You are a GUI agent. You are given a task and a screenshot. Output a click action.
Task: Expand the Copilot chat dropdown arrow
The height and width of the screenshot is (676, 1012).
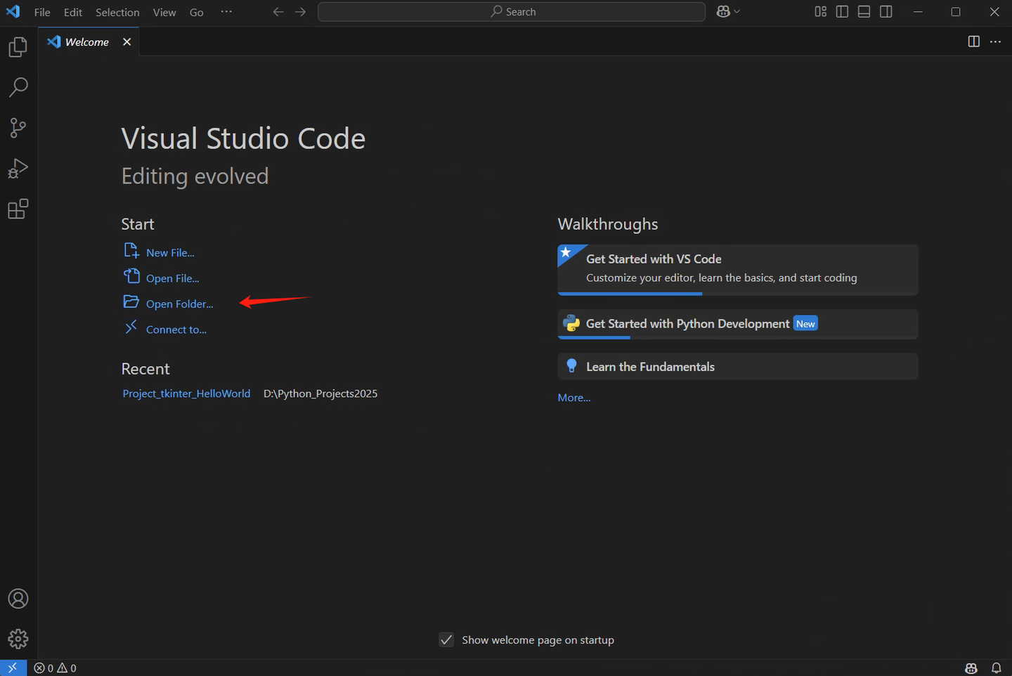[x=737, y=12]
